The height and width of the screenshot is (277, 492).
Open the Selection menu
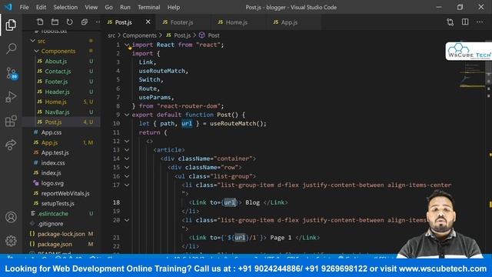click(65, 7)
